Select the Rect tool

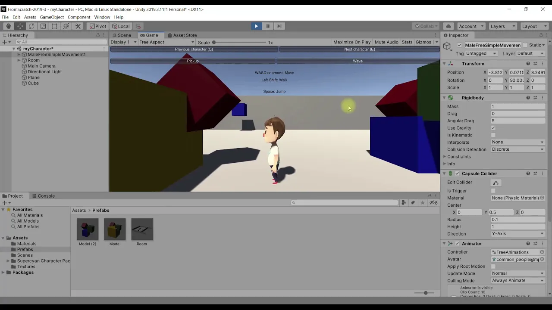pos(55,26)
